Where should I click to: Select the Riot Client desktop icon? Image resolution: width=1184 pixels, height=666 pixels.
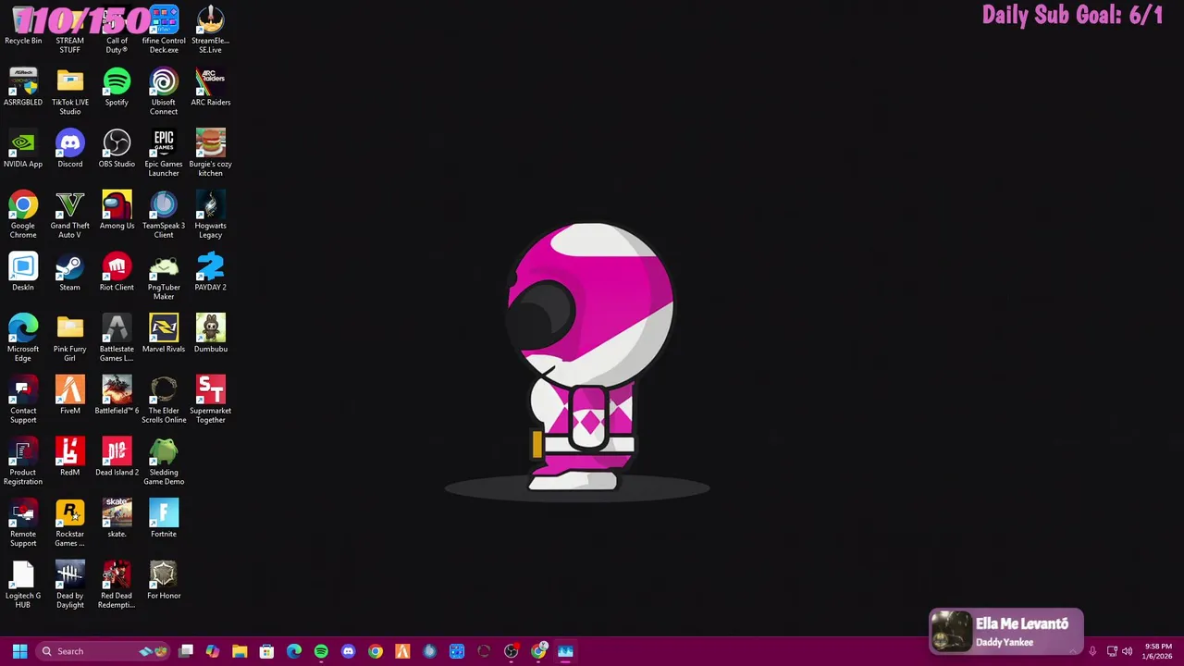coord(117,273)
